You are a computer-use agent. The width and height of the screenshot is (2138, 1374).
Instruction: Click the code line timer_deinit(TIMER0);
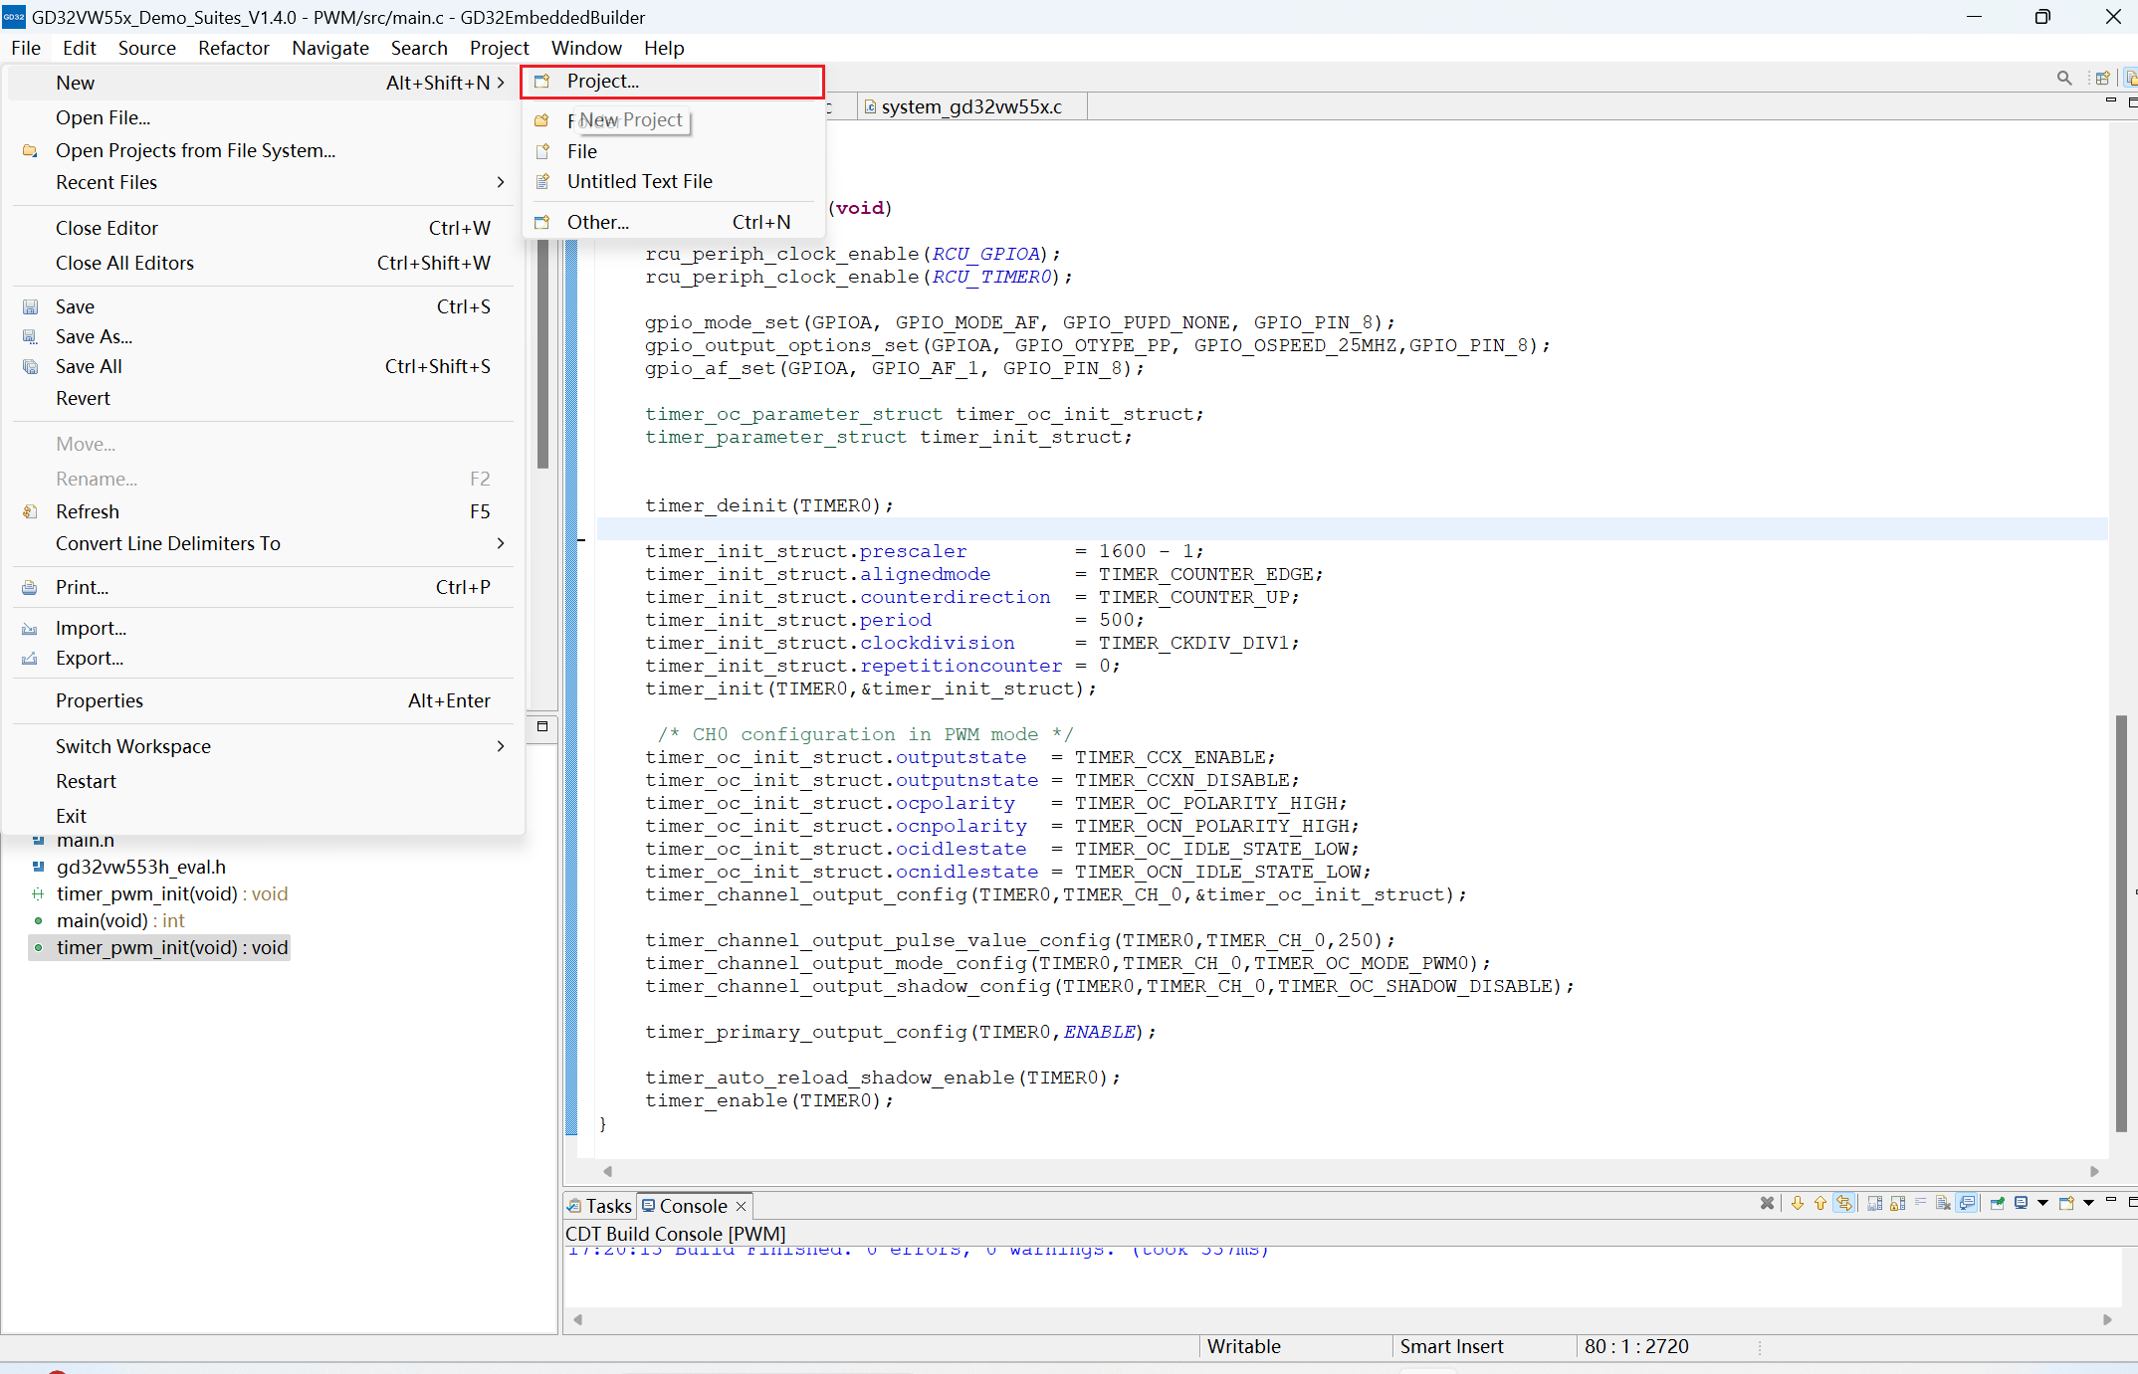pyautogui.click(x=768, y=505)
